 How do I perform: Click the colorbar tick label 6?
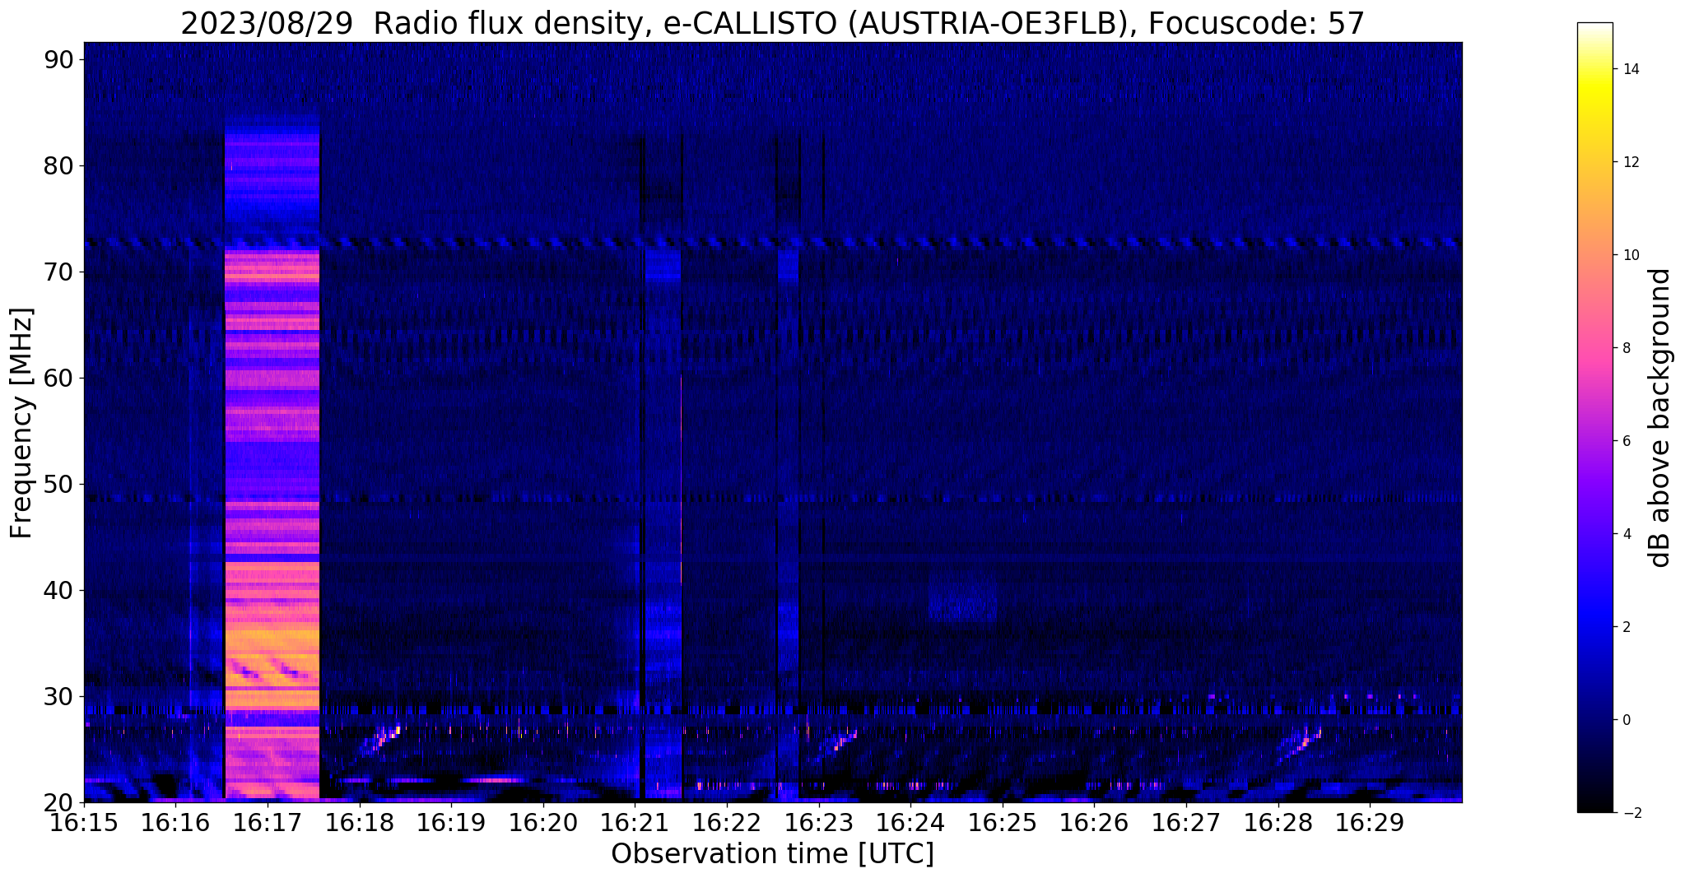[x=1627, y=441]
